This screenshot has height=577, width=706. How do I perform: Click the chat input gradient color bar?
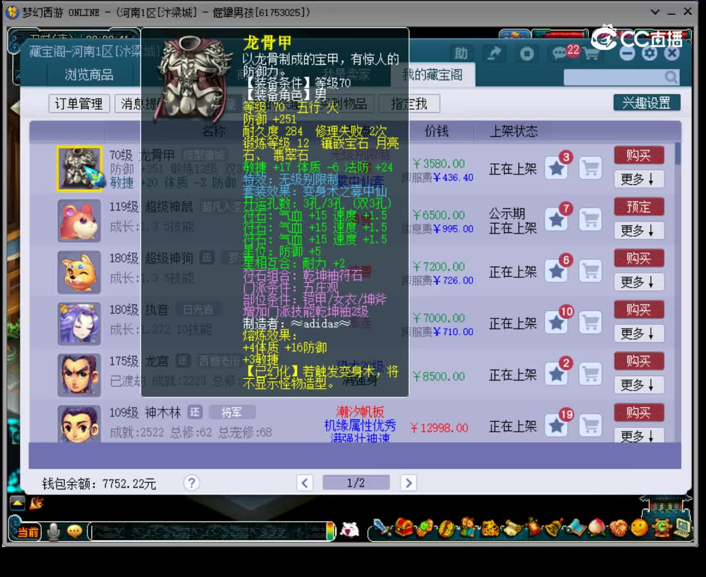331,531
